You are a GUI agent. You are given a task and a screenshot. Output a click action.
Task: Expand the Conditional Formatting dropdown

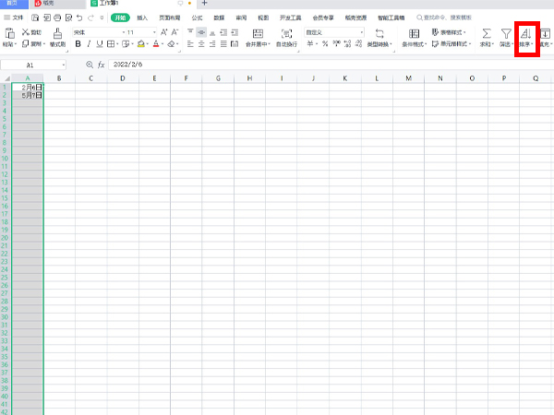point(426,44)
